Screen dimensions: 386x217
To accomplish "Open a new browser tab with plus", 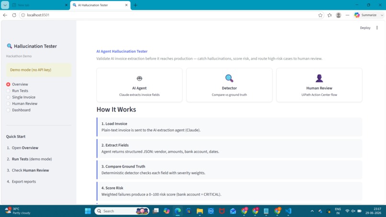I will coord(136,5).
